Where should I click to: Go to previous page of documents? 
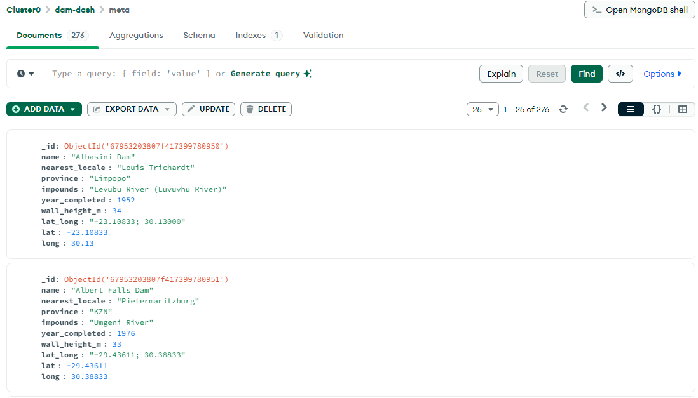[x=586, y=108]
